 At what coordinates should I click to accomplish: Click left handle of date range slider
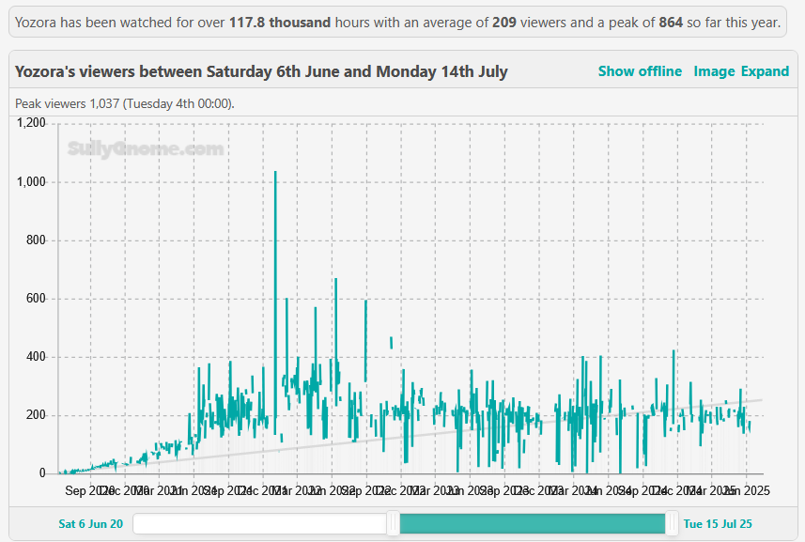pyautogui.click(x=394, y=523)
